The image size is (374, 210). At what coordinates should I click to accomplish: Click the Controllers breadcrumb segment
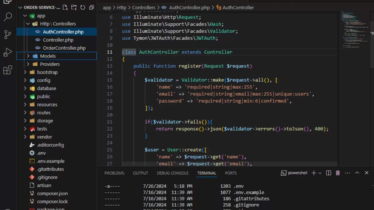pyautogui.click(x=144, y=8)
